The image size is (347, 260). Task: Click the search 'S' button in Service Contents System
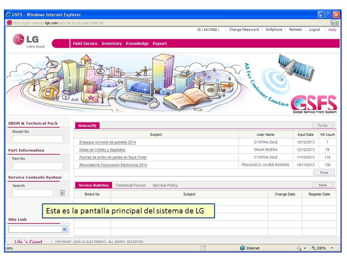(x=62, y=193)
